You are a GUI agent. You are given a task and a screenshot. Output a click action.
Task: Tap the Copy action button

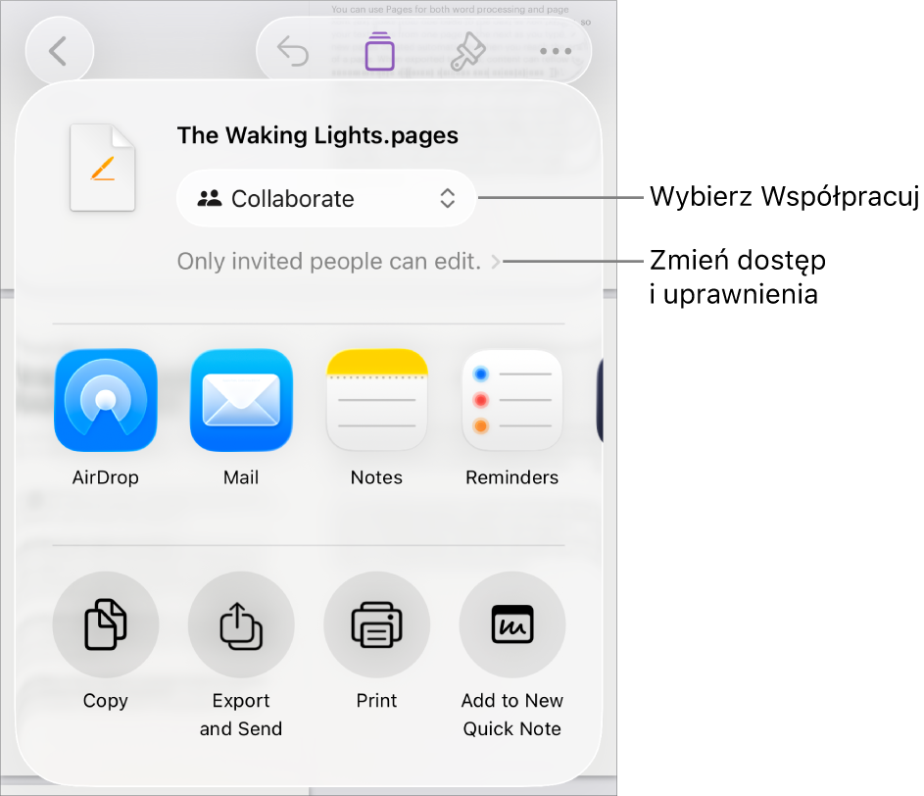(106, 624)
